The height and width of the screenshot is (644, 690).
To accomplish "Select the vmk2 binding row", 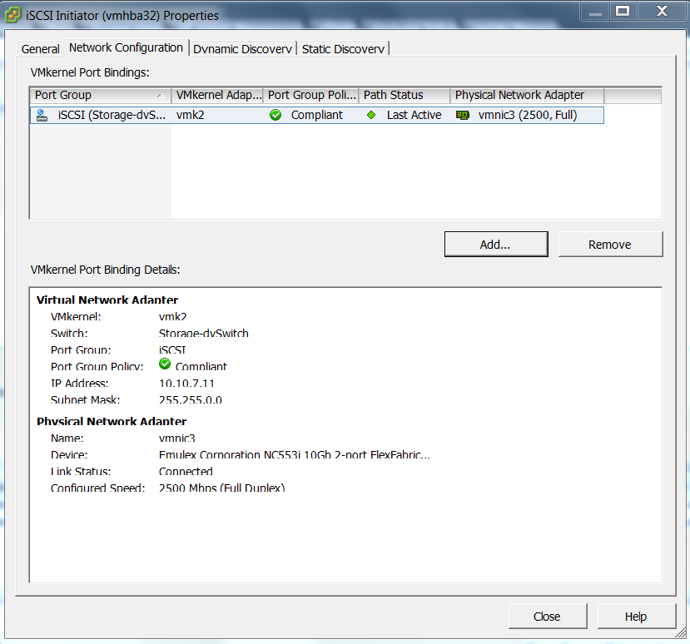I will coord(191,116).
